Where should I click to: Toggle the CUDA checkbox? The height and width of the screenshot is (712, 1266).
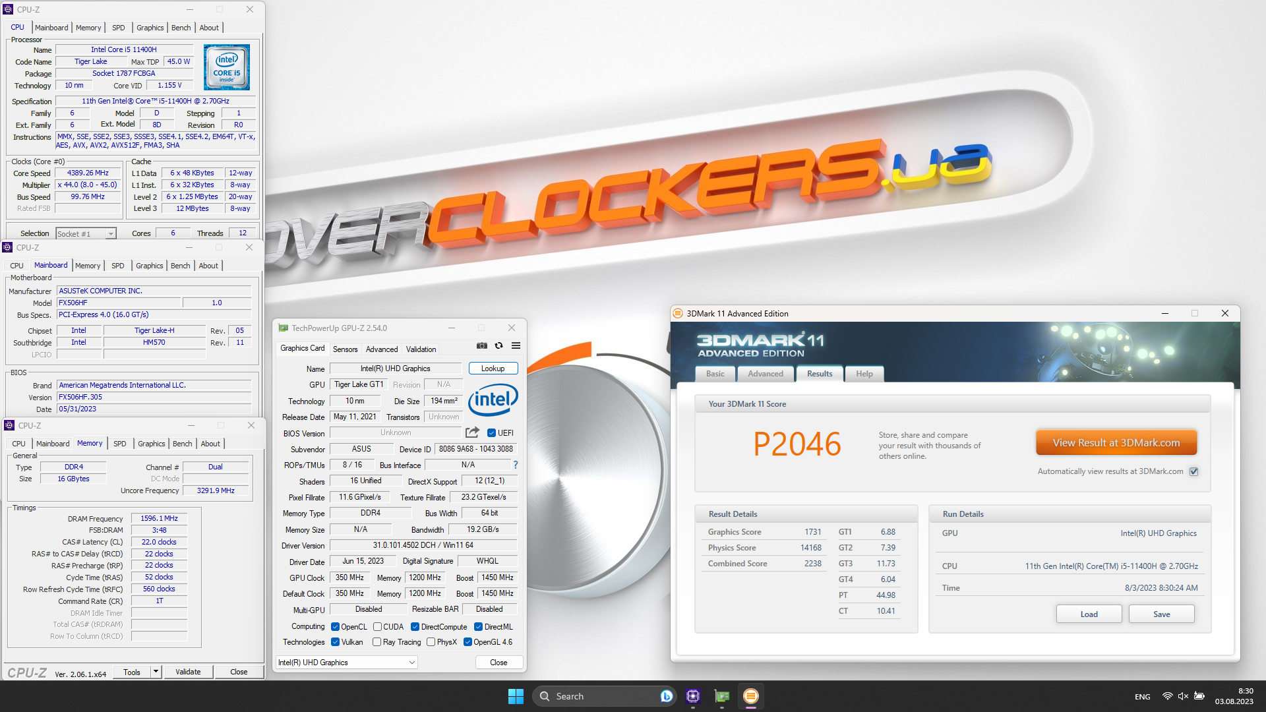[x=377, y=627]
